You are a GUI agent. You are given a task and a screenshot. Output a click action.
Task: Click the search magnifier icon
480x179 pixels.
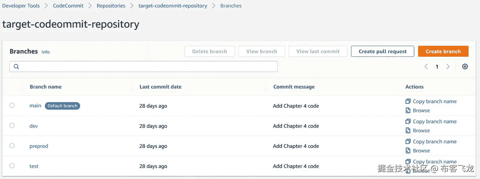tap(16, 67)
